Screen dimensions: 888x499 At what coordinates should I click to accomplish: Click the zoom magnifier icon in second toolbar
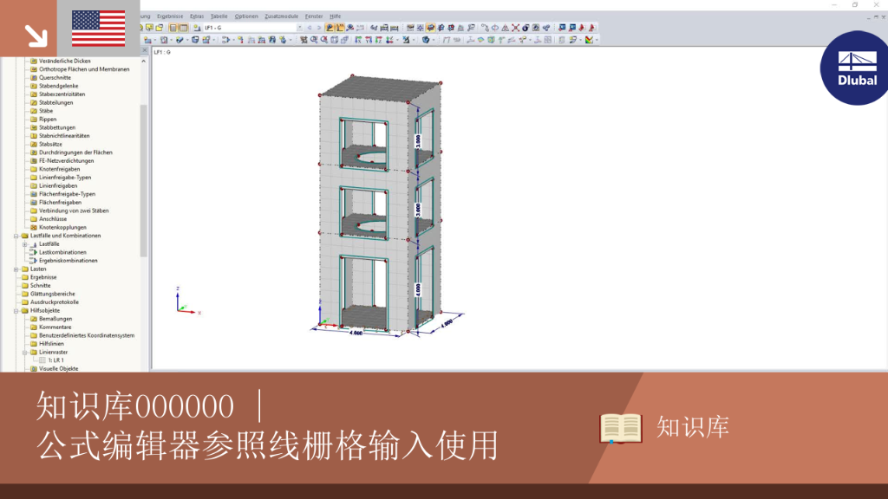point(314,40)
